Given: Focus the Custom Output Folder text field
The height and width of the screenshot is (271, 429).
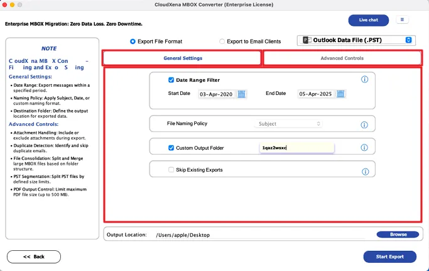Looking at the screenshot, I should 297,148.
